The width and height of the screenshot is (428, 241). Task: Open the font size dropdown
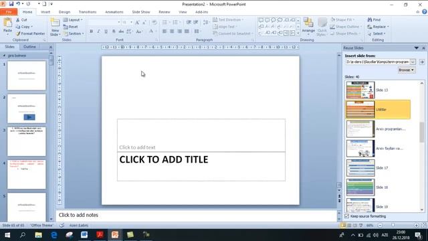pyautogui.click(x=131, y=22)
